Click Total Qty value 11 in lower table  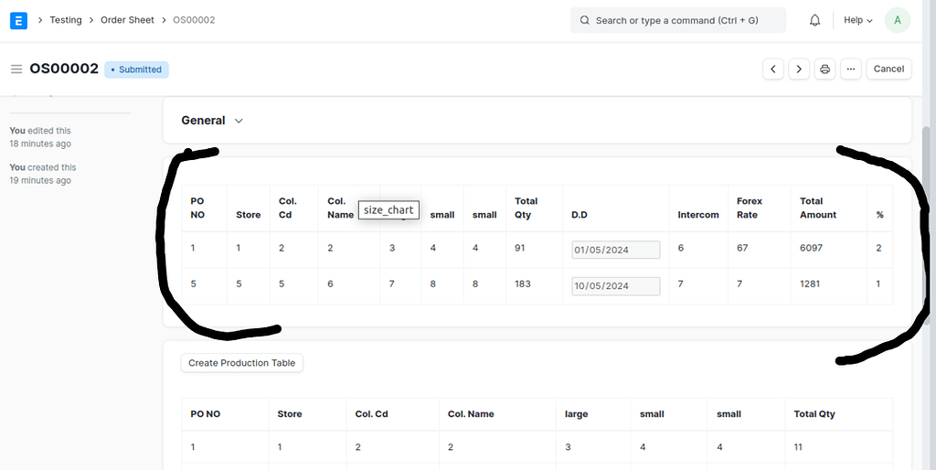(798, 447)
